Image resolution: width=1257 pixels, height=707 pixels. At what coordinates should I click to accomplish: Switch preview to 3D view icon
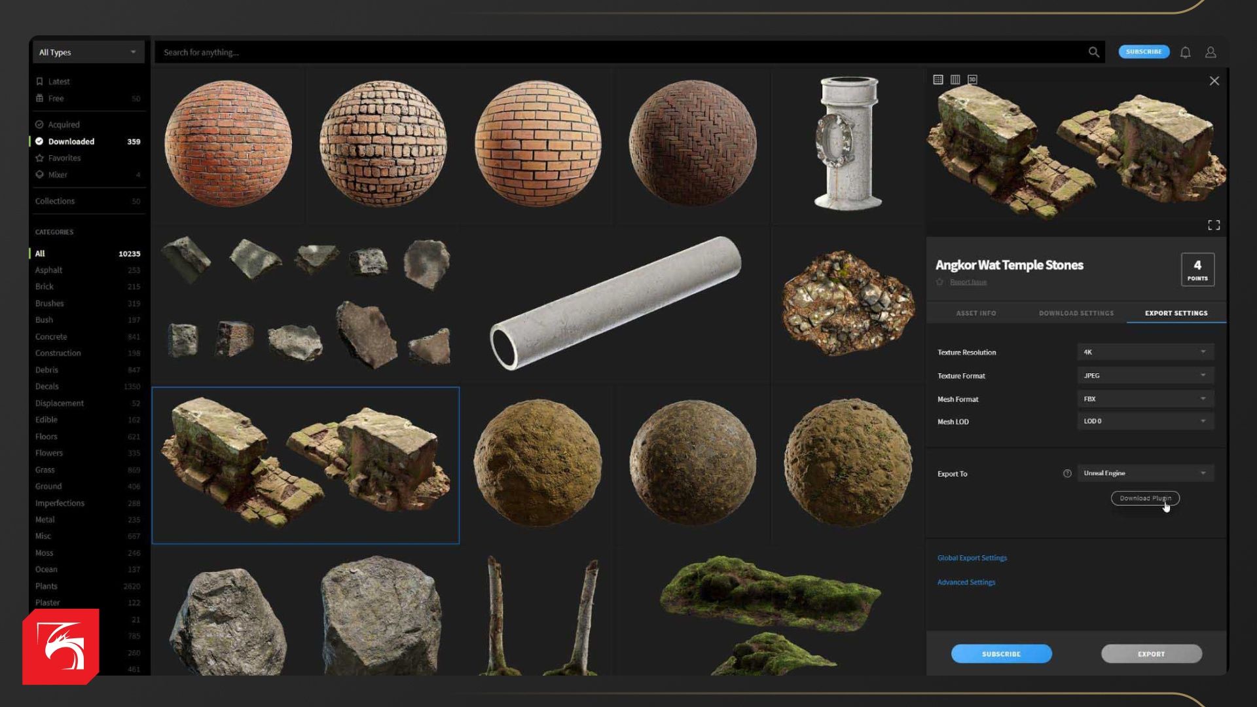pyautogui.click(x=972, y=79)
